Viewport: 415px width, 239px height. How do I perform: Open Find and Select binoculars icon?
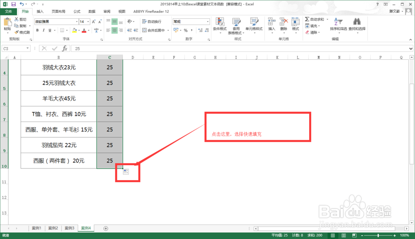[357, 22]
